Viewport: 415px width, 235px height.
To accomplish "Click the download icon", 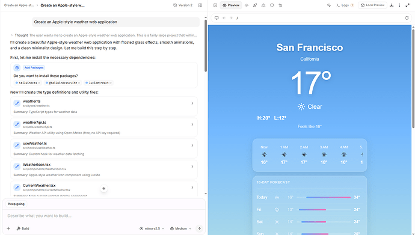I will [392, 5].
